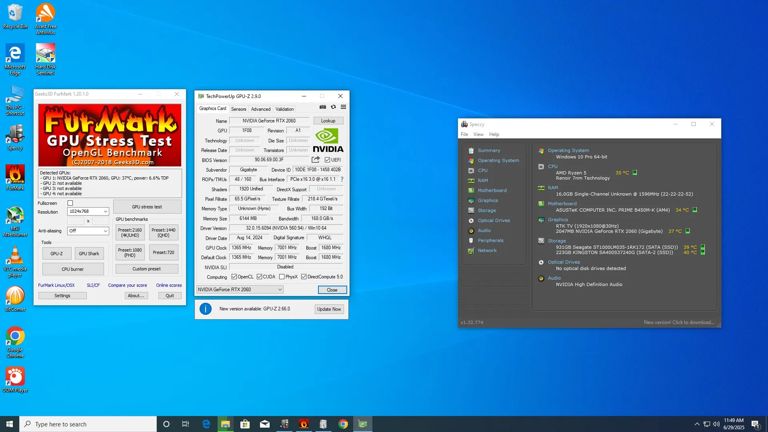Image resolution: width=768 pixels, height=432 pixels.
Task: Open Online scores link in FurMark
Action: pos(169,285)
